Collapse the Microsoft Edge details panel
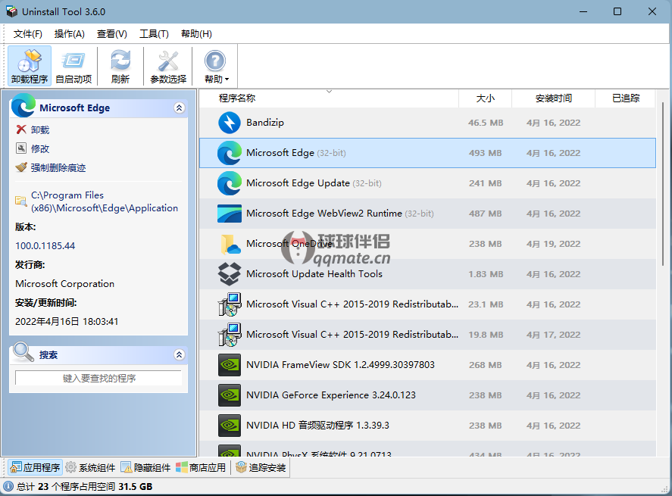The height and width of the screenshot is (496, 672). click(x=180, y=108)
